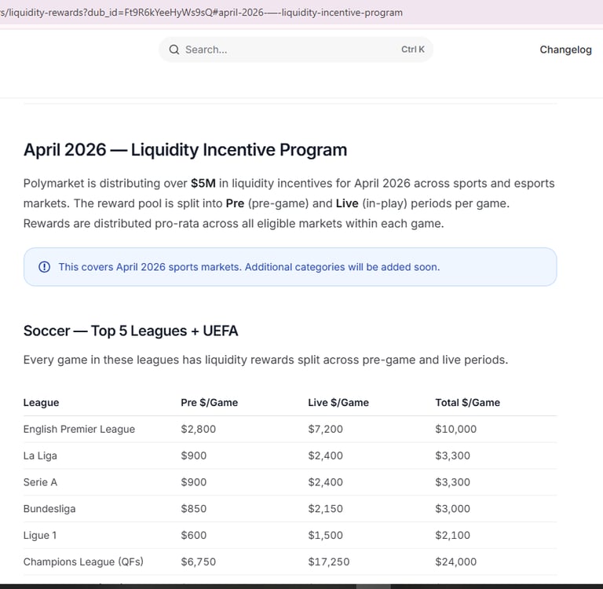Click the La Liga row label
The height and width of the screenshot is (589, 603).
pyautogui.click(x=40, y=455)
